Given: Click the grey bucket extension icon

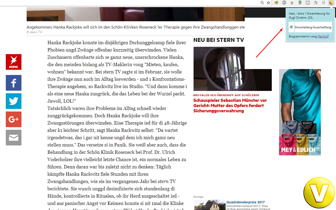Looking at the screenshot, I should [292, 3].
